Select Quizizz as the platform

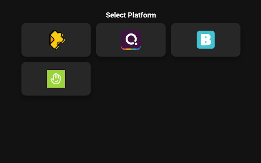pos(131,40)
